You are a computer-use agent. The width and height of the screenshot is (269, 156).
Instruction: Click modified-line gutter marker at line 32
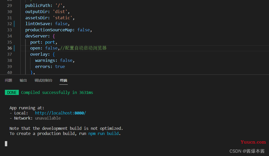coord(14,24)
